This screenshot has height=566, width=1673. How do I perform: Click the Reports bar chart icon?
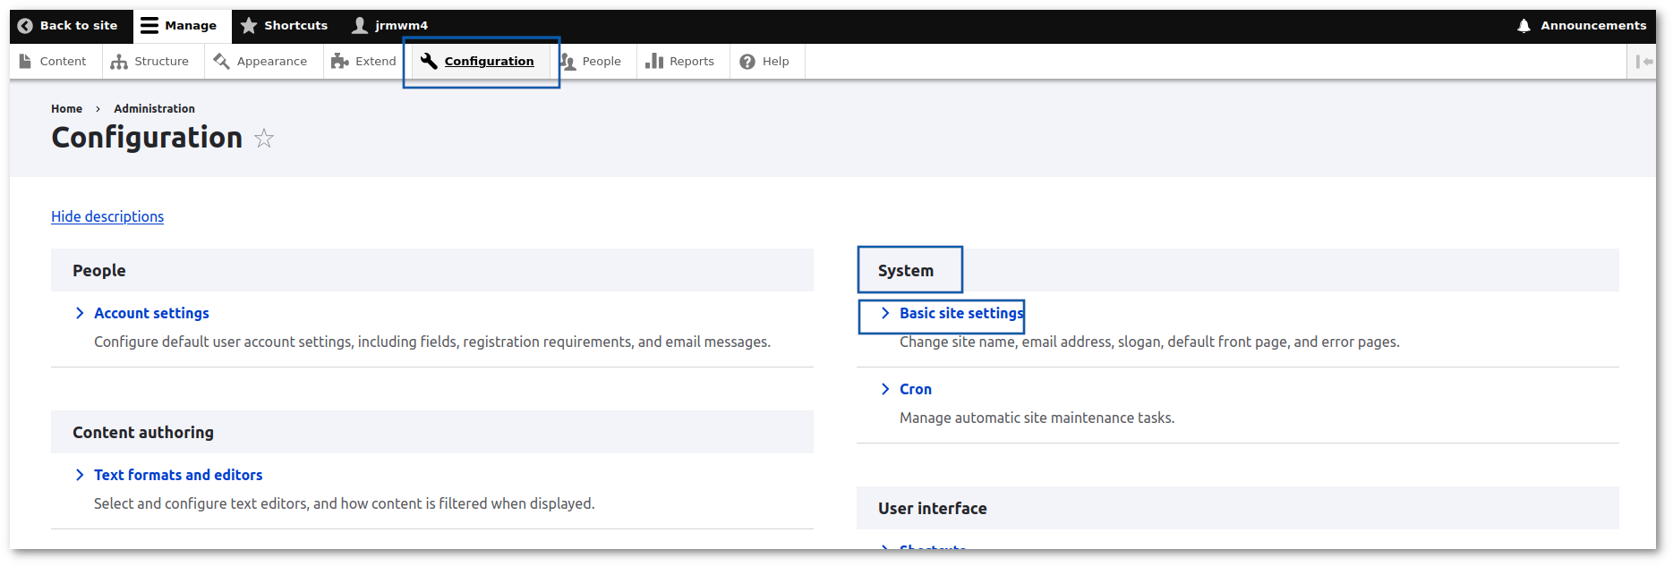(654, 61)
